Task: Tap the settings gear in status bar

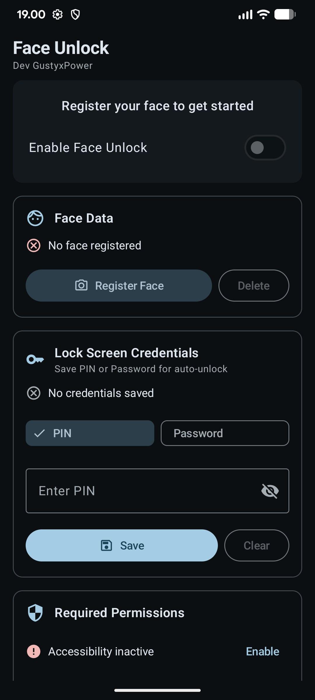Action: [x=57, y=14]
